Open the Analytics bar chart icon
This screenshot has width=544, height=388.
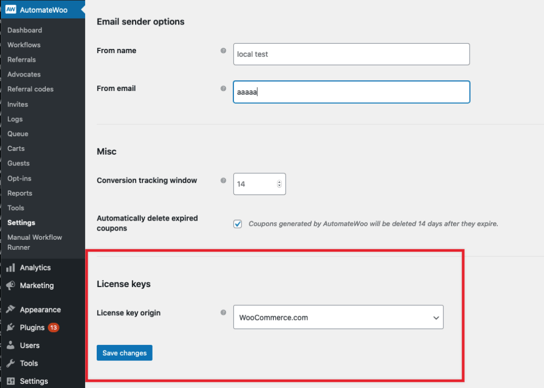12,267
